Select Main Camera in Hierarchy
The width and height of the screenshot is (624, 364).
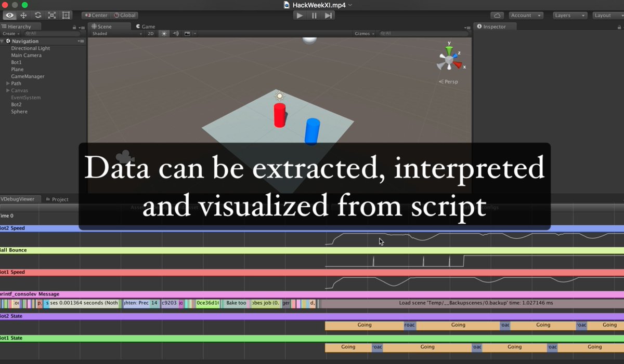(26, 55)
